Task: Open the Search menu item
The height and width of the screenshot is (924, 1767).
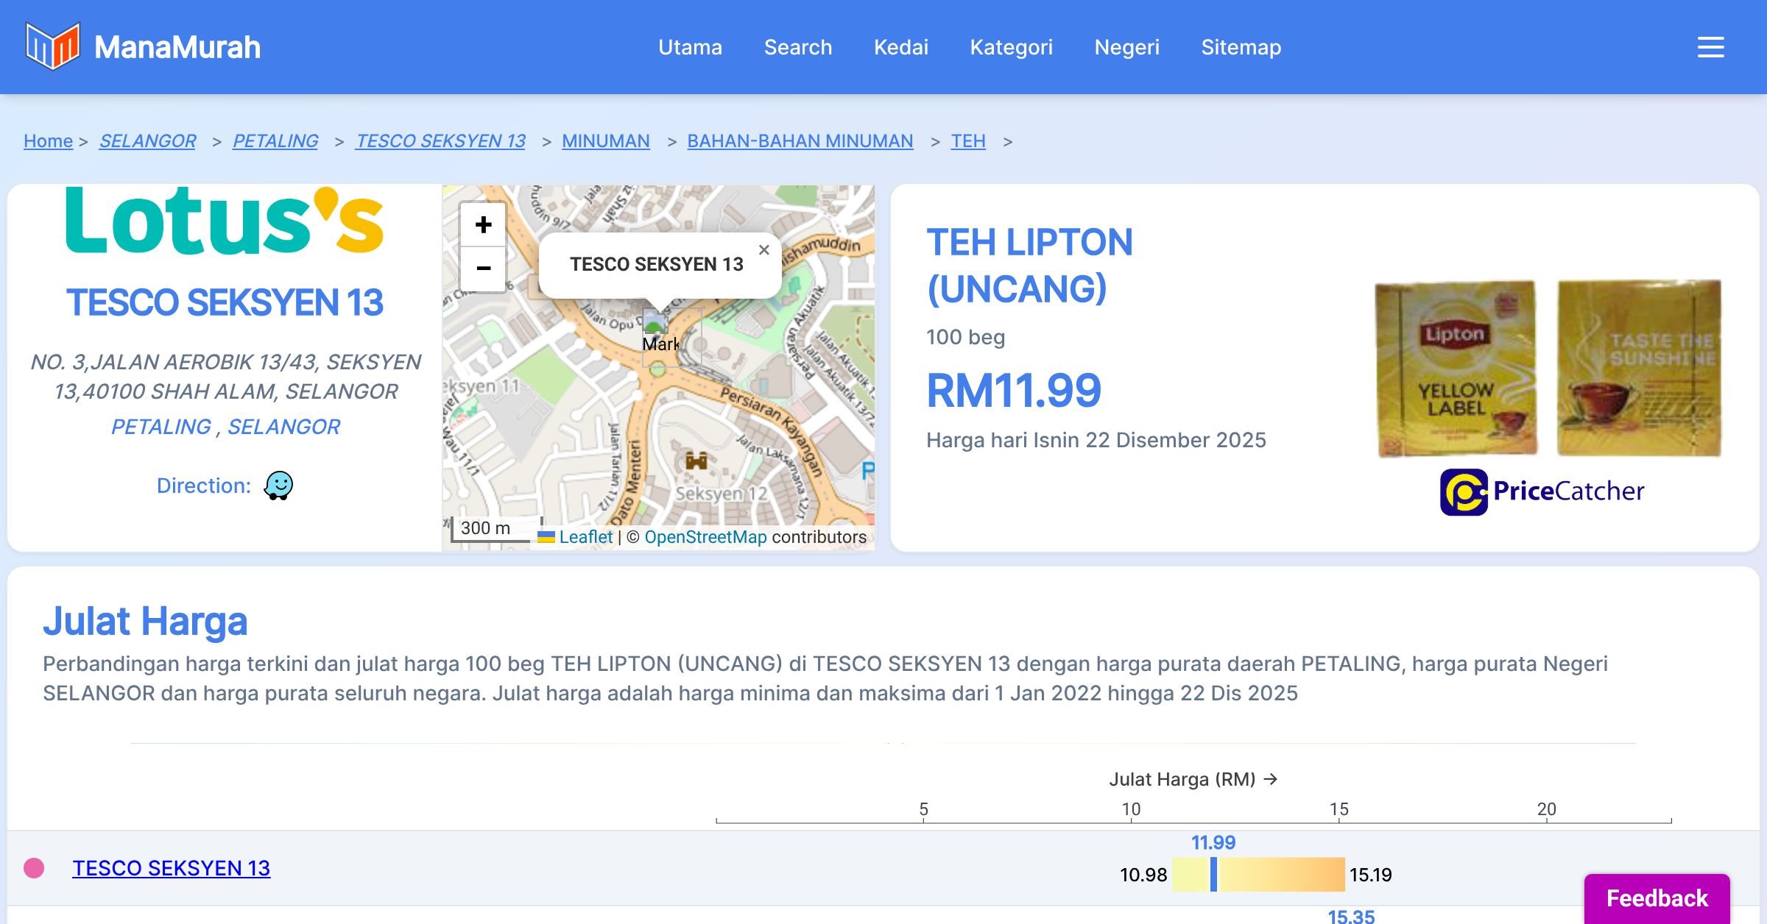Action: 797,47
